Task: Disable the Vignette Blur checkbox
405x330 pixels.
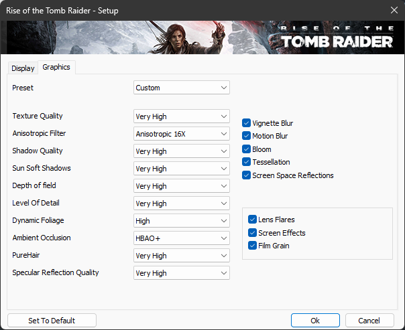Action: 246,123
